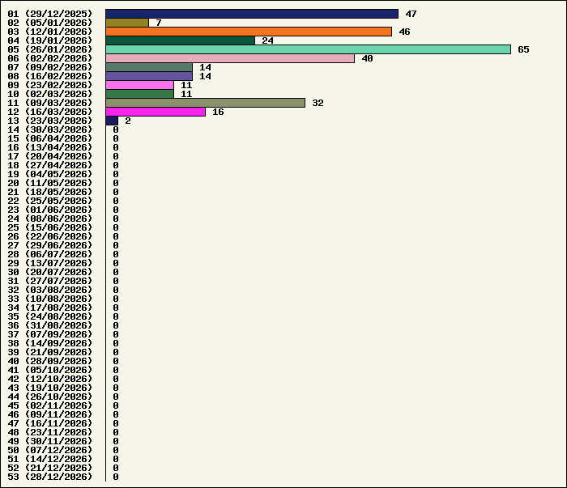
Task: Click the gray-green bar for 09/02/2026
Action: (149, 67)
